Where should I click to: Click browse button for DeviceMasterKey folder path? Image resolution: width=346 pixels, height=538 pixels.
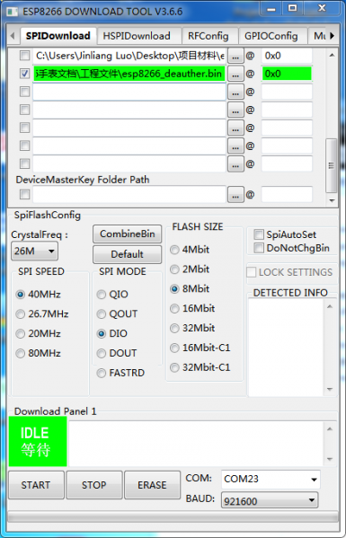point(235,195)
